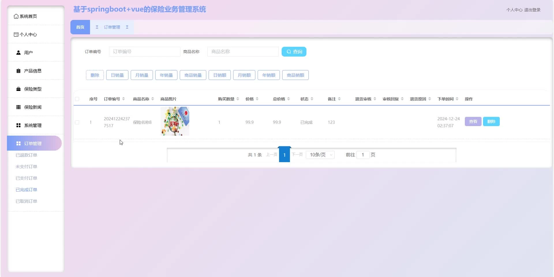Focus the 商品名称 search field
Screen dimensions: 554x277
(243, 52)
